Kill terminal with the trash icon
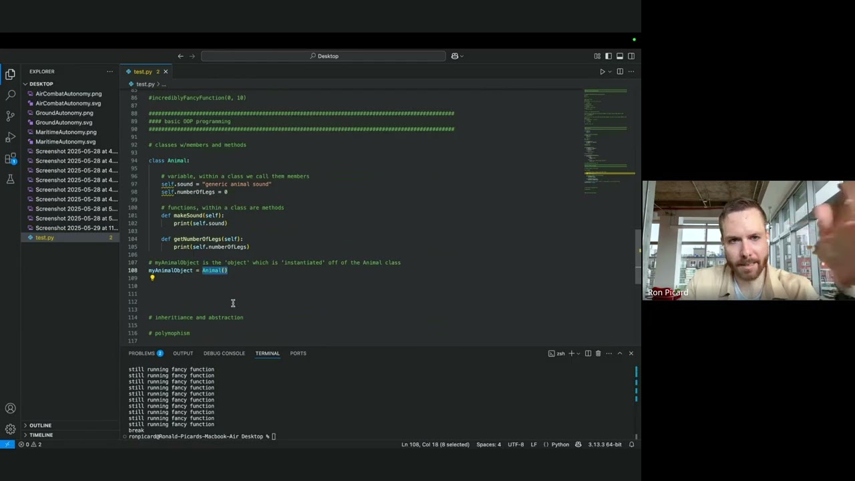Viewport: 855px width, 481px height. (x=598, y=353)
